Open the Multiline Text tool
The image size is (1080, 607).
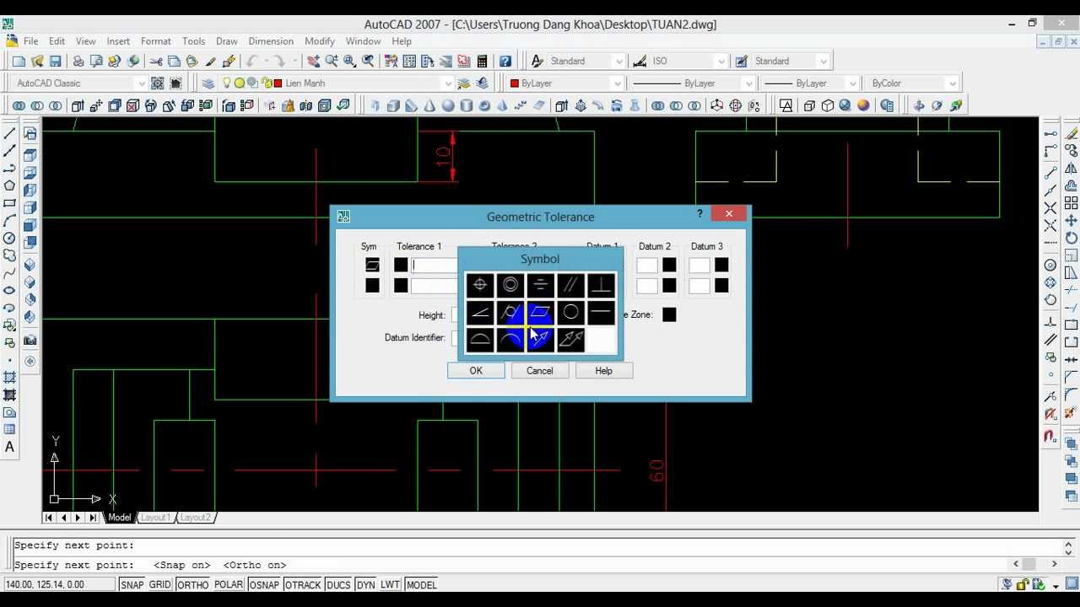(9, 447)
